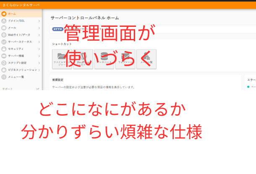Expand the ビジネスソリューション chevron
This screenshot has width=256, height=174.
click(x=39, y=70)
